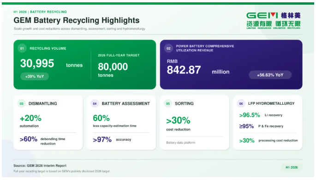The width and height of the screenshot is (316, 180).
Task: Click the +20% automation figure
Action: point(30,118)
